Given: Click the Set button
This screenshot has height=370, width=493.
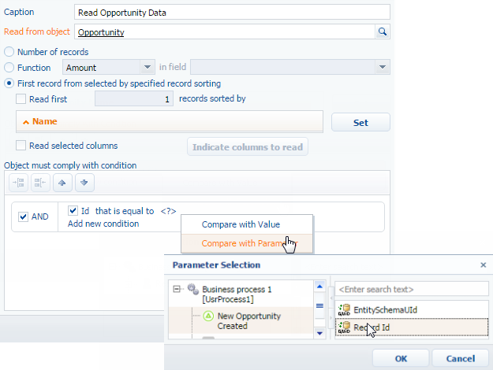Looking at the screenshot, I should (360, 122).
